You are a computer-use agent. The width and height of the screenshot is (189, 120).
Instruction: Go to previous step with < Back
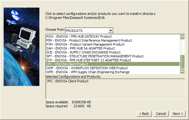tap(144, 114)
